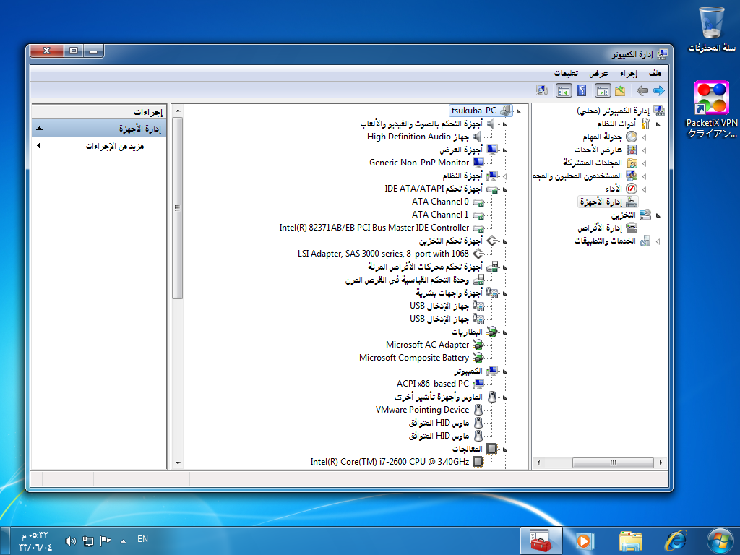Collapse the البطاريات batteries category
This screenshot has height=555, width=740.
[x=504, y=332]
